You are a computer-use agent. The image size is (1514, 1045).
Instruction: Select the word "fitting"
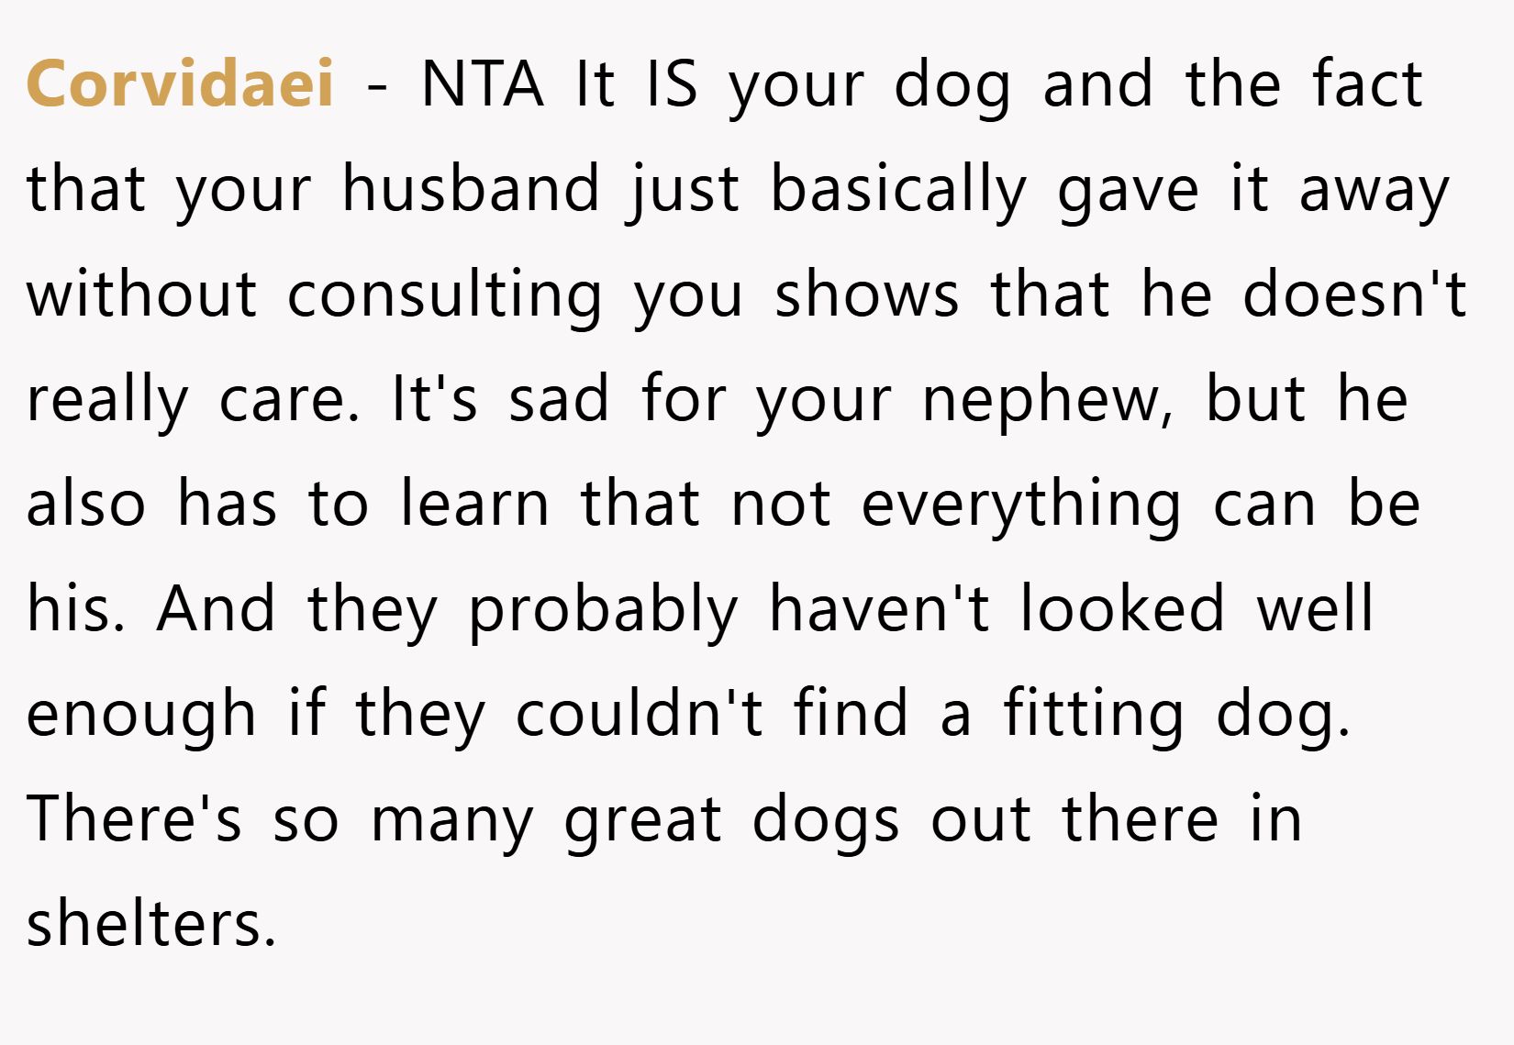(x=1093, y=715)
